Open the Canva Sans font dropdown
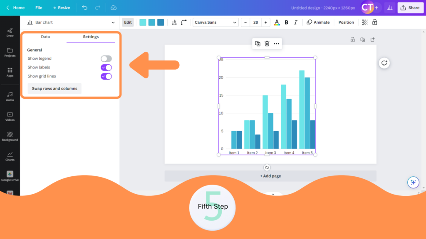Screen dimensions: 426x239 coord(215,22)
